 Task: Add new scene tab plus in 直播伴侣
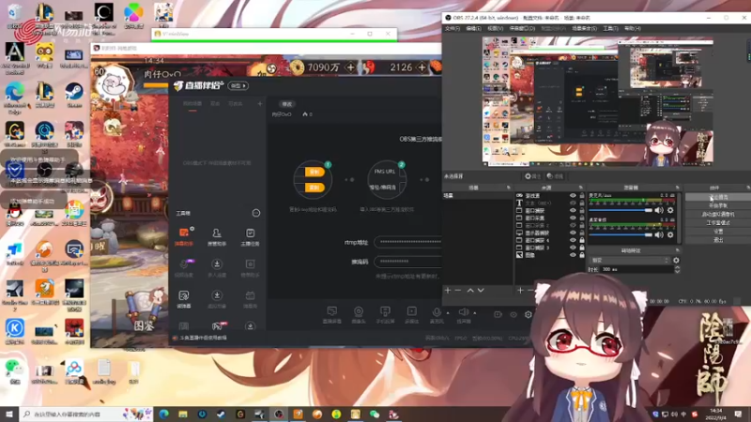pyautogui.click(x=260, y=104)
